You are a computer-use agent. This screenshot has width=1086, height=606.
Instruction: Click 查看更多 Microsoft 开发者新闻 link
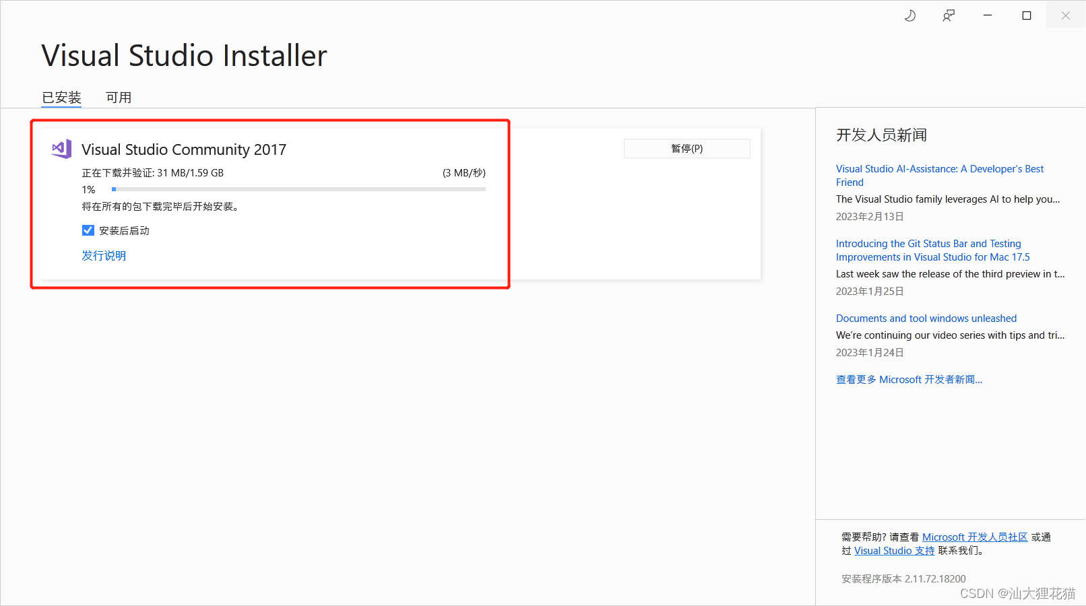pos(909,379)
